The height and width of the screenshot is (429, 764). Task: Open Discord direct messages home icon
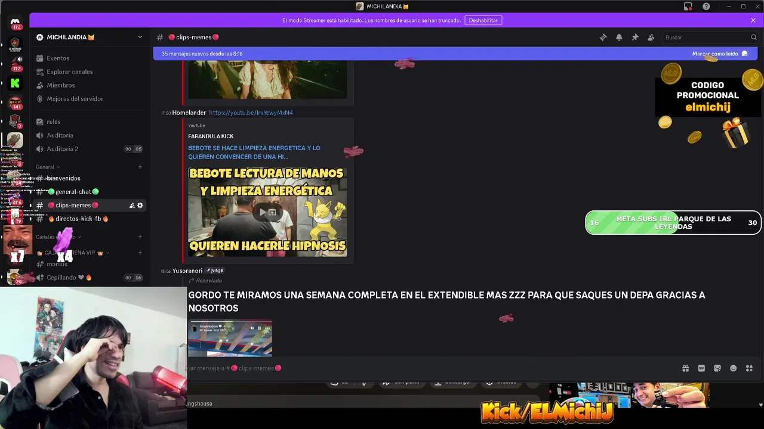pos(16,21)
